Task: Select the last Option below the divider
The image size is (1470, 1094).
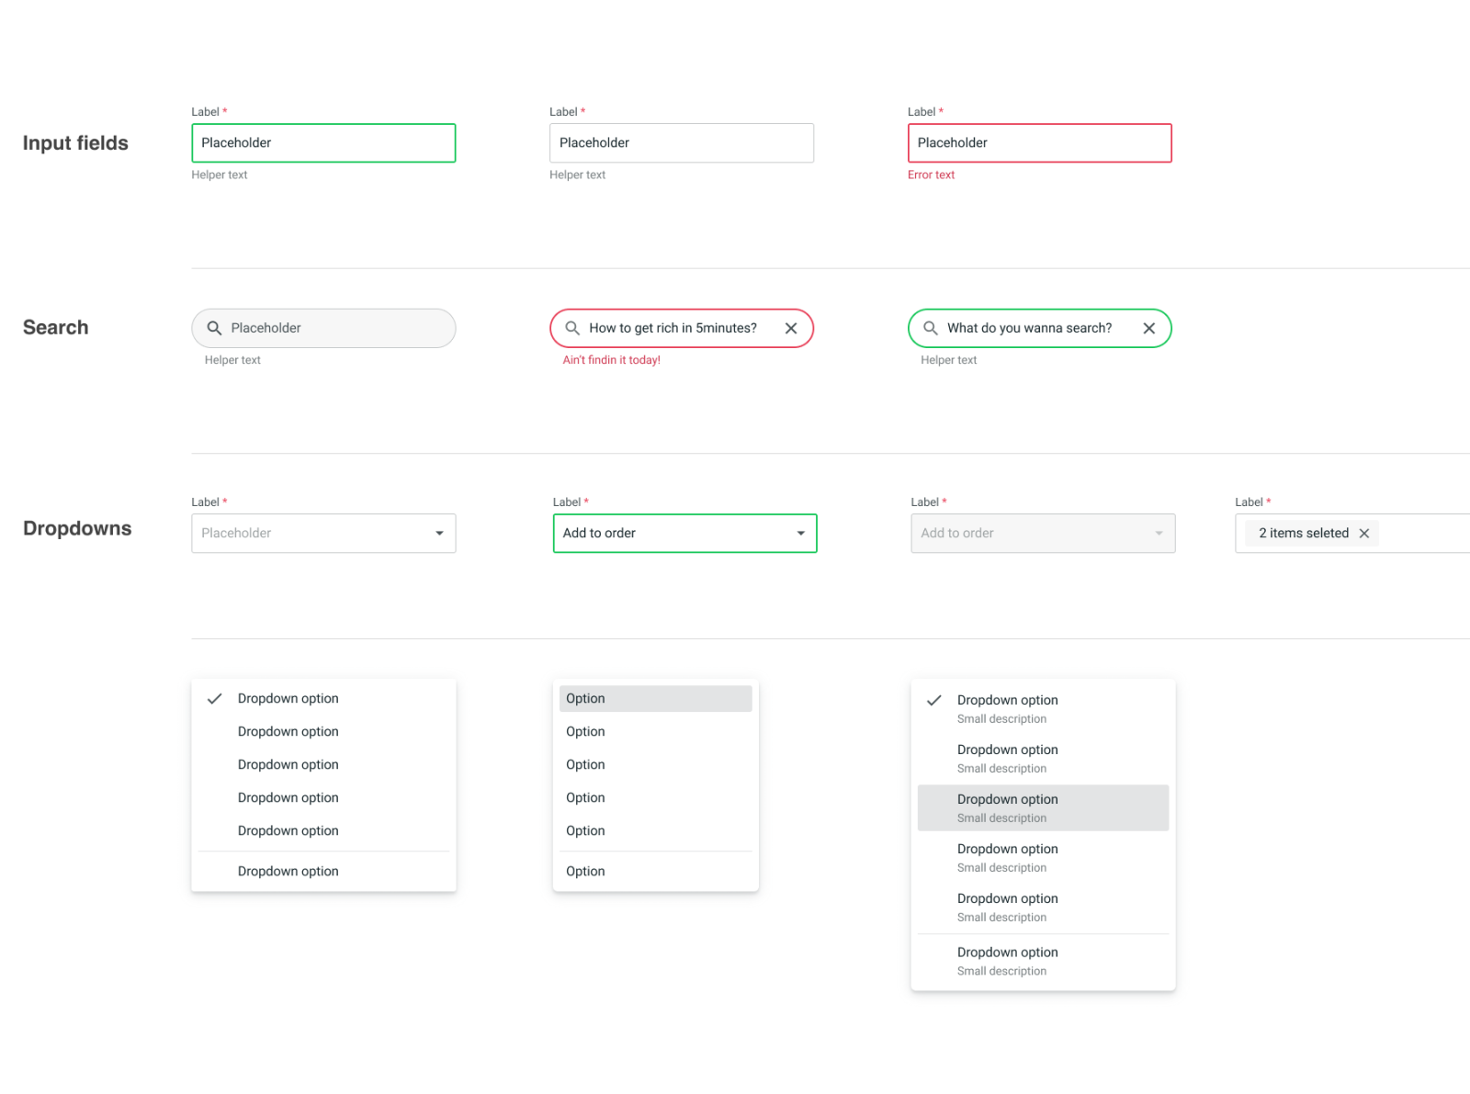Action: click(585, 871)
